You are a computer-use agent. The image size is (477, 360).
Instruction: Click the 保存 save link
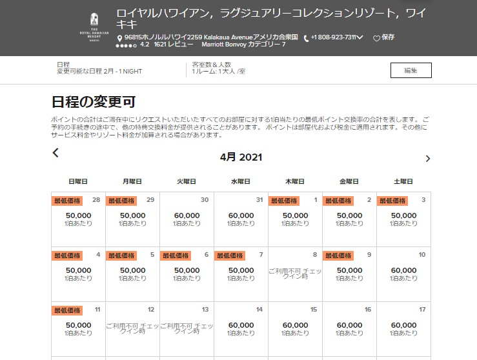click(388, 37)
